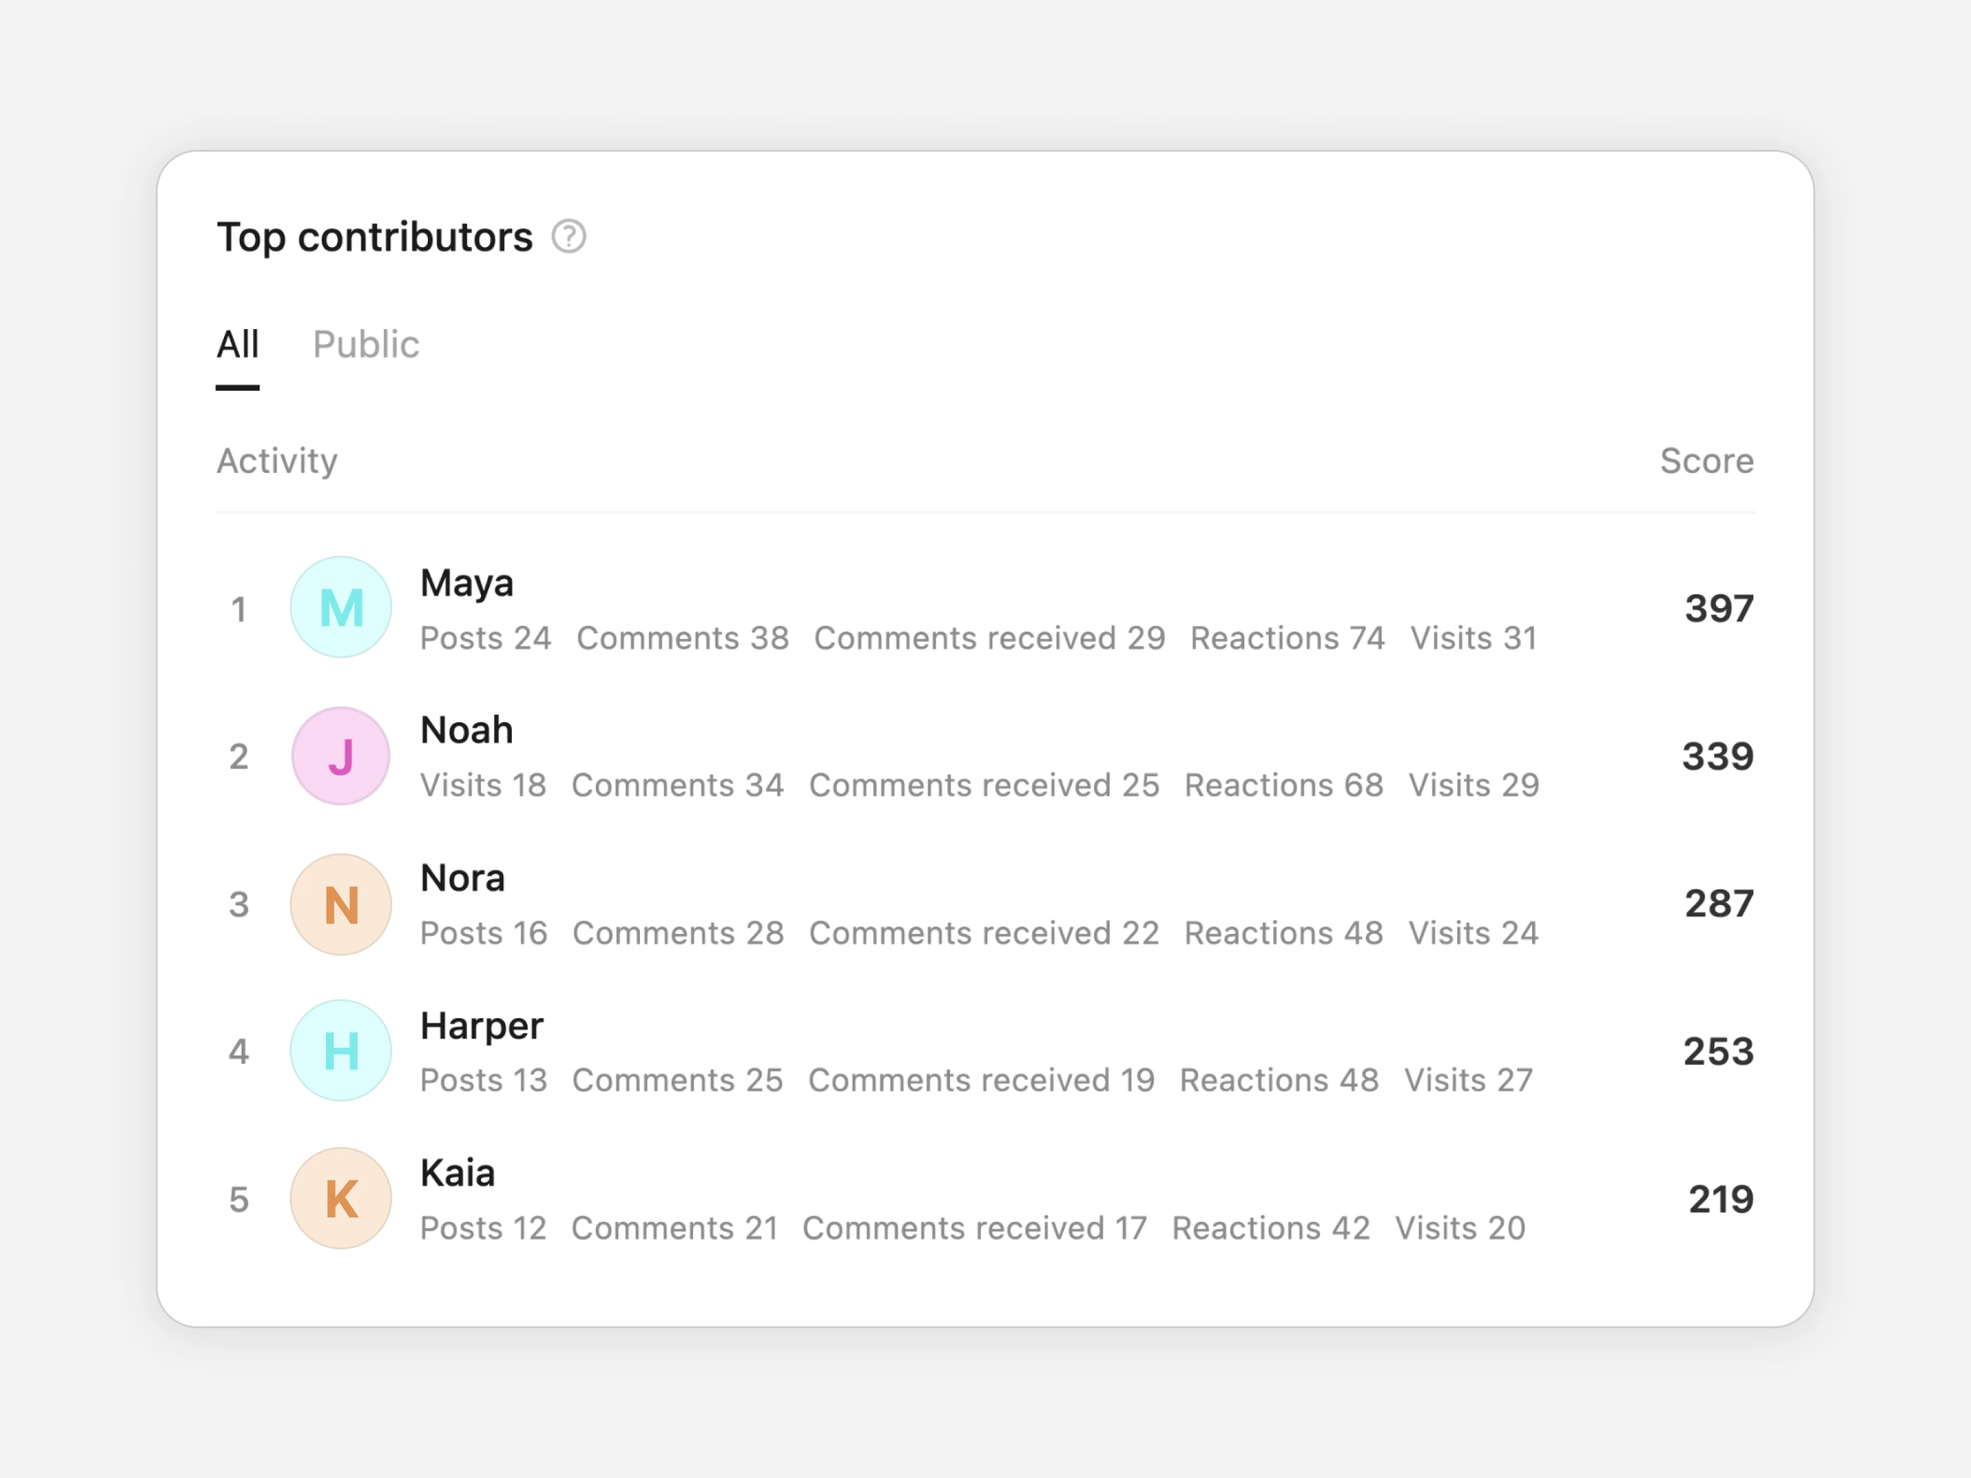
Task: Click the help question mark icon
Action: point(568,237)
